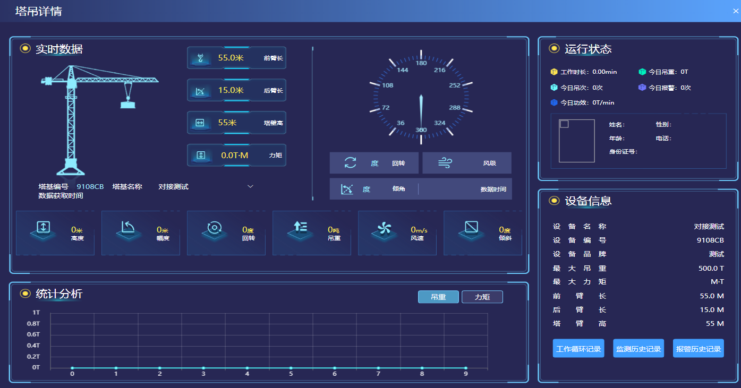Click the 1T y-axis label
This screenshot has width=741, height=388.
coord(36,313)
